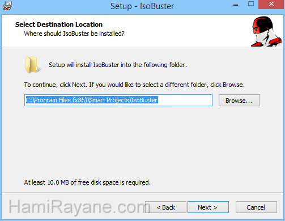Click 'At least 10.0 MB' disk space text

87,182
